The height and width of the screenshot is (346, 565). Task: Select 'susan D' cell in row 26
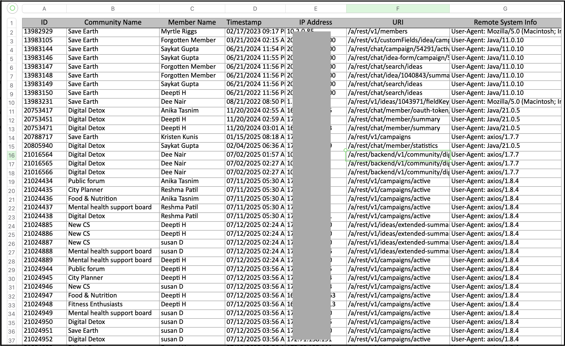192,243
